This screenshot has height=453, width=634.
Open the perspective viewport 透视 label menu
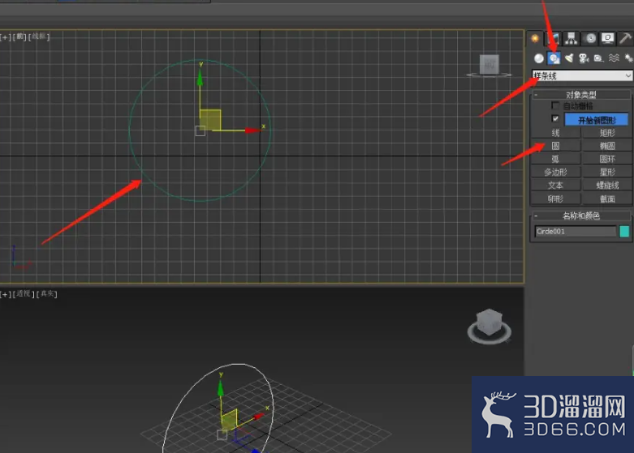point(24,294)
